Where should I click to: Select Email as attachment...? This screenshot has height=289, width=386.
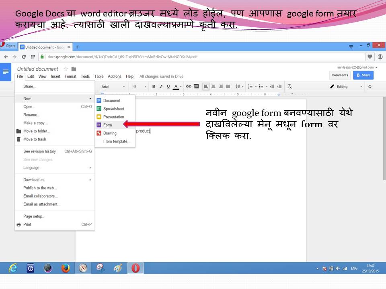click(55, 204)
